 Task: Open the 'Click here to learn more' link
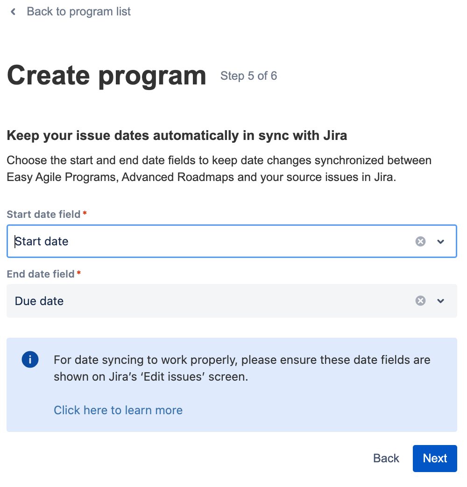118,410
